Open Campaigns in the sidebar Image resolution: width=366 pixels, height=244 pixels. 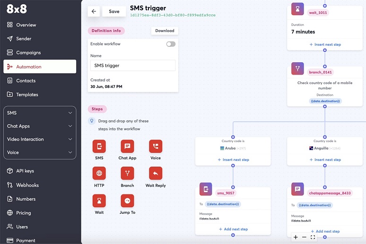point(28,52)
